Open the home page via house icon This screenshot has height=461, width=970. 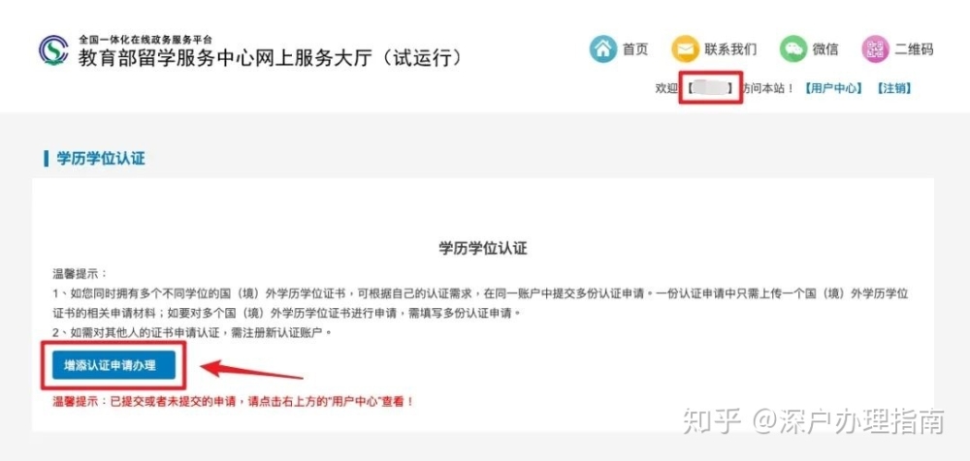tap(603, 49)
